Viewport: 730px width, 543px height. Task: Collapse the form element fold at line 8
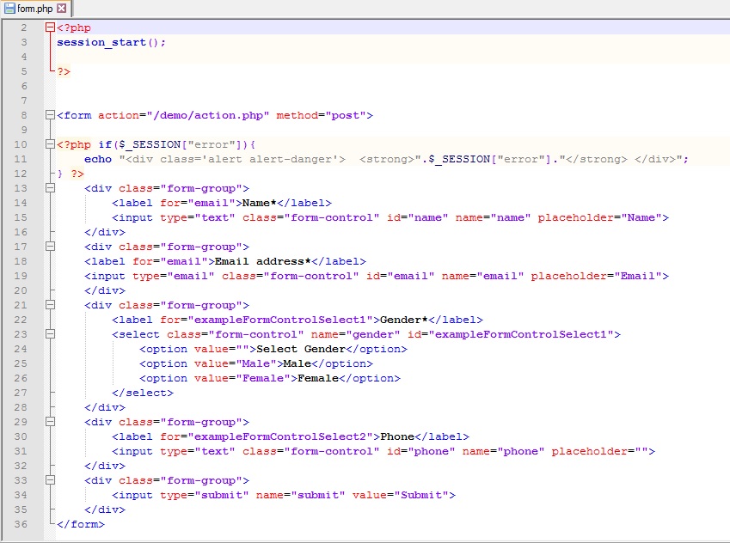(50, 115)
